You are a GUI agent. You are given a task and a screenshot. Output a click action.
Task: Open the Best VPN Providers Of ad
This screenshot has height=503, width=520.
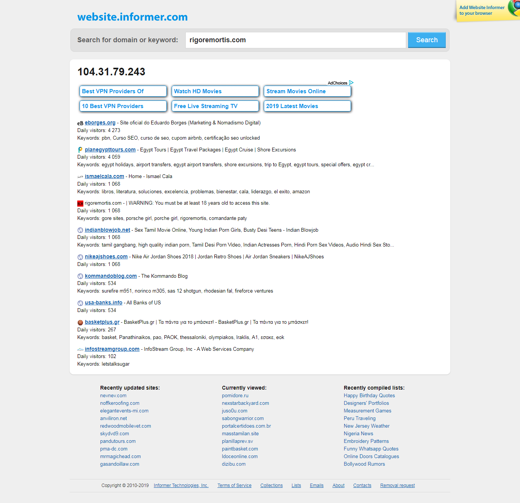coord(123,91)
